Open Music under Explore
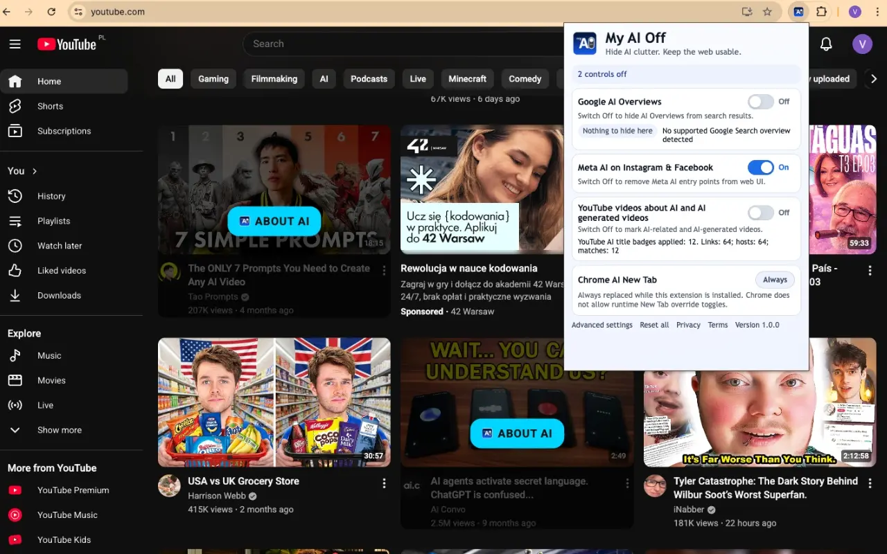 [x=64, y=355]
